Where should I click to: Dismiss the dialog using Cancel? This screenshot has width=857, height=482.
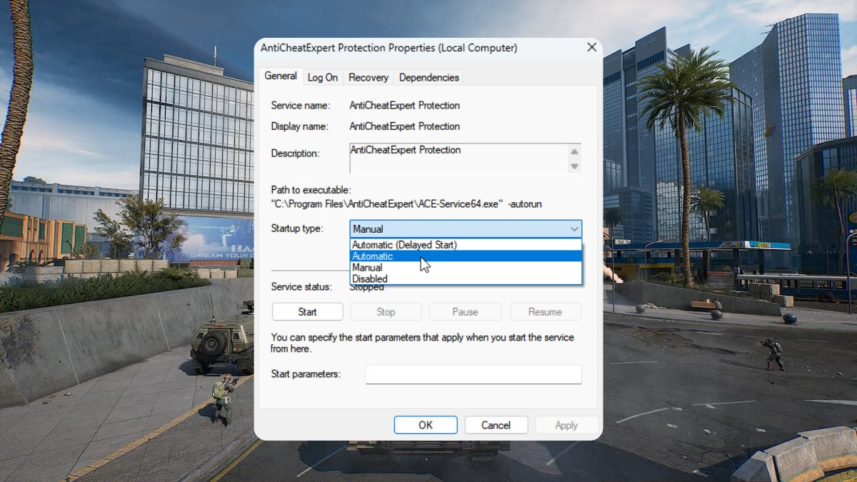pyautogui.click(x=496, y=424)
